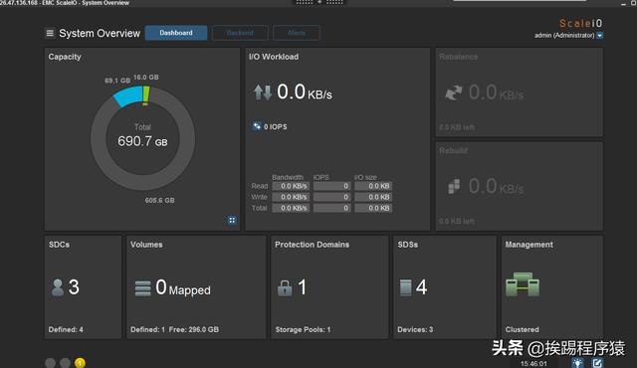Click the Write bandwidth value cell
Viewport: 637px width, 368px height.
pos(291,197)
